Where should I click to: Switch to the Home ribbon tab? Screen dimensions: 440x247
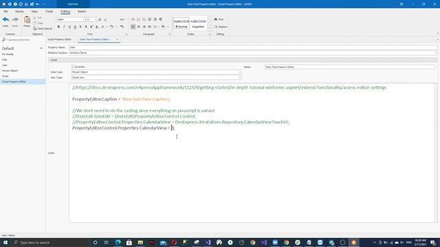tap(19, 12)
